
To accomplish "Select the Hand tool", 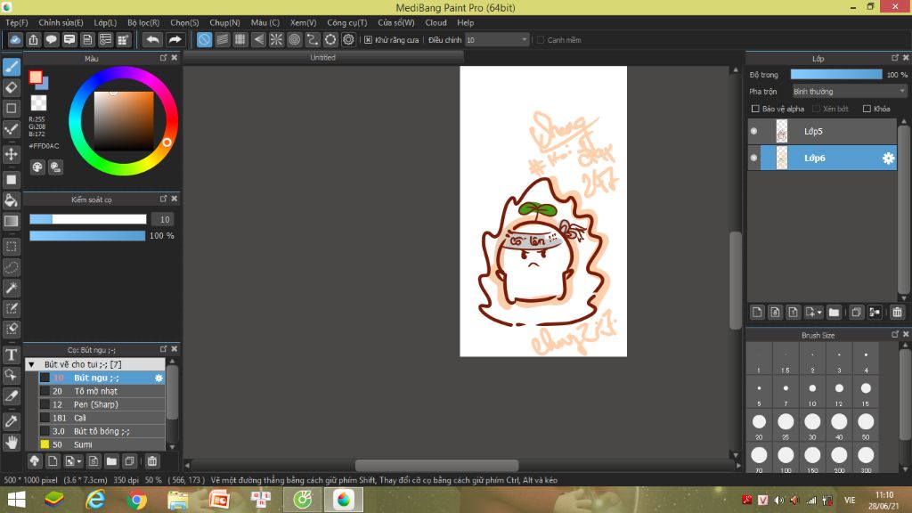I will pyautogui.click(x=11, y=443).
